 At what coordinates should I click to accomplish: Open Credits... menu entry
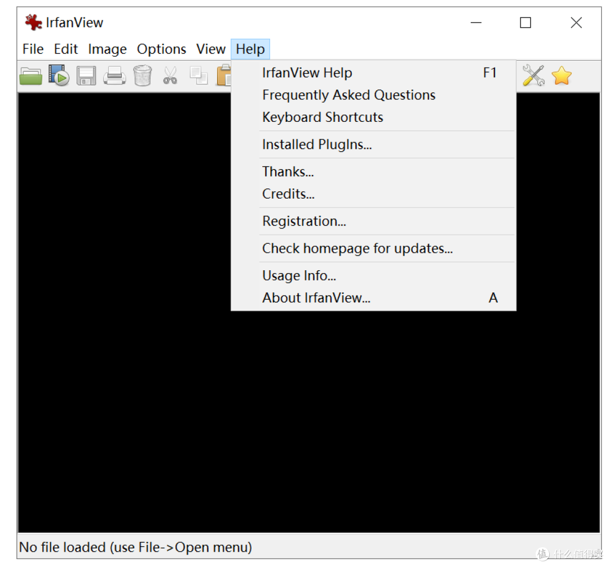pos(373,194)
